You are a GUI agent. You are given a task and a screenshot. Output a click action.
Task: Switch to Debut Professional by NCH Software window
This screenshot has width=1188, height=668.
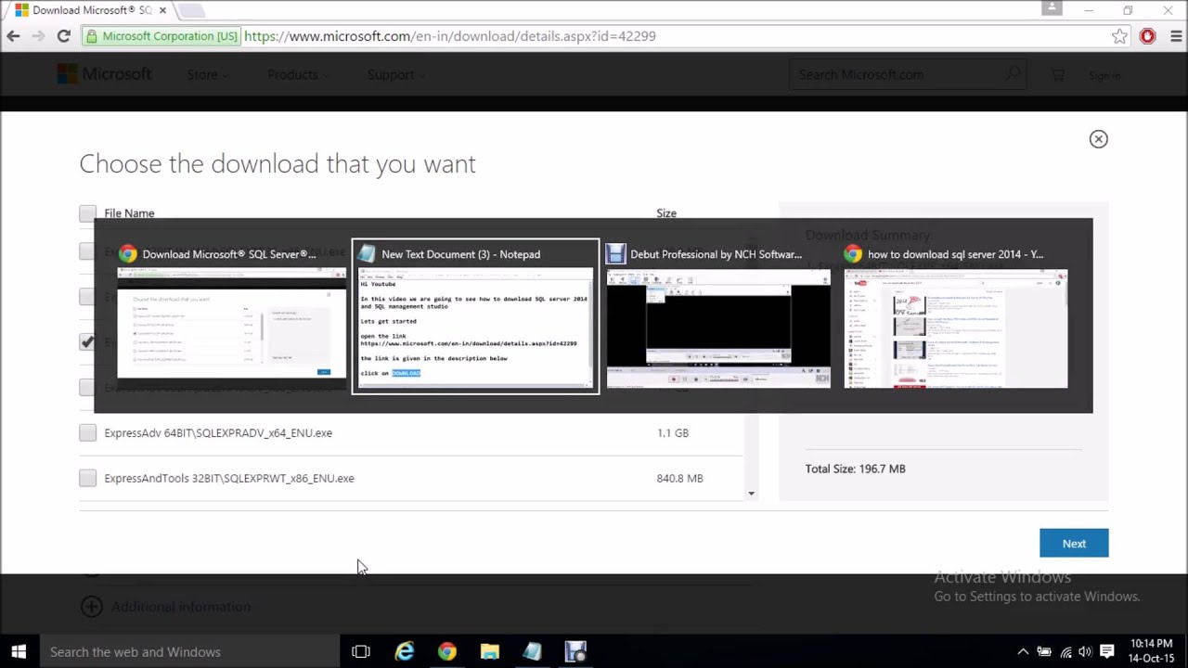(x=718, y=316)
